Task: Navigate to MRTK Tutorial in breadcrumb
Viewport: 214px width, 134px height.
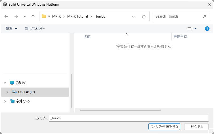Action: click(x=77, y=16)
